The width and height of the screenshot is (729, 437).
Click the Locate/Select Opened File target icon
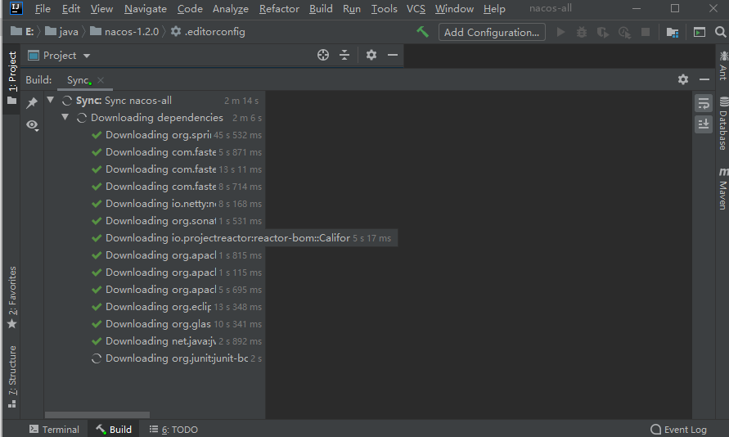[323, 55]
